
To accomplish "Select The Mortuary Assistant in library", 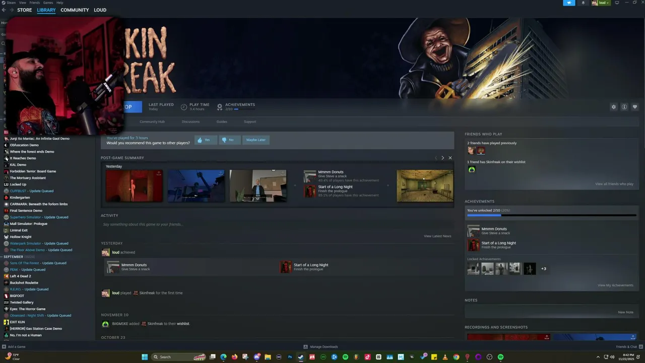I will coord(28,178).
